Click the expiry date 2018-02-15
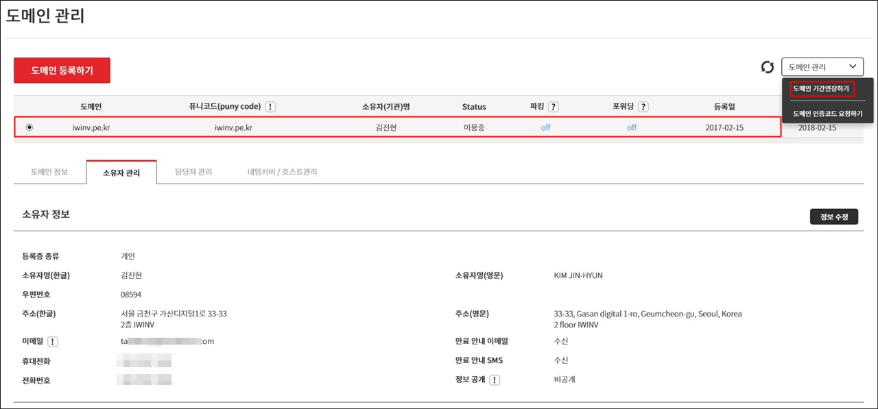Image resolution: width=878 pixels, height=409 pixels. pyautogui.click(x=817, y=127)
